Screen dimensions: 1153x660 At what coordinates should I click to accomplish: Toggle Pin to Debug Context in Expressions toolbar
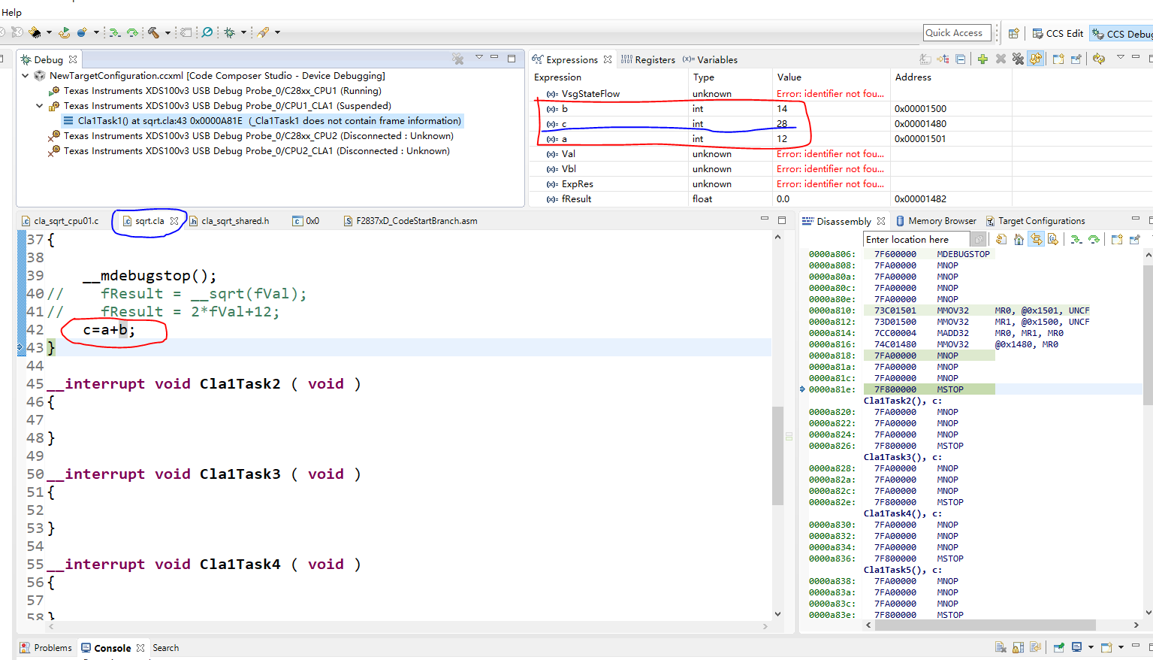tap(1076, 59)
